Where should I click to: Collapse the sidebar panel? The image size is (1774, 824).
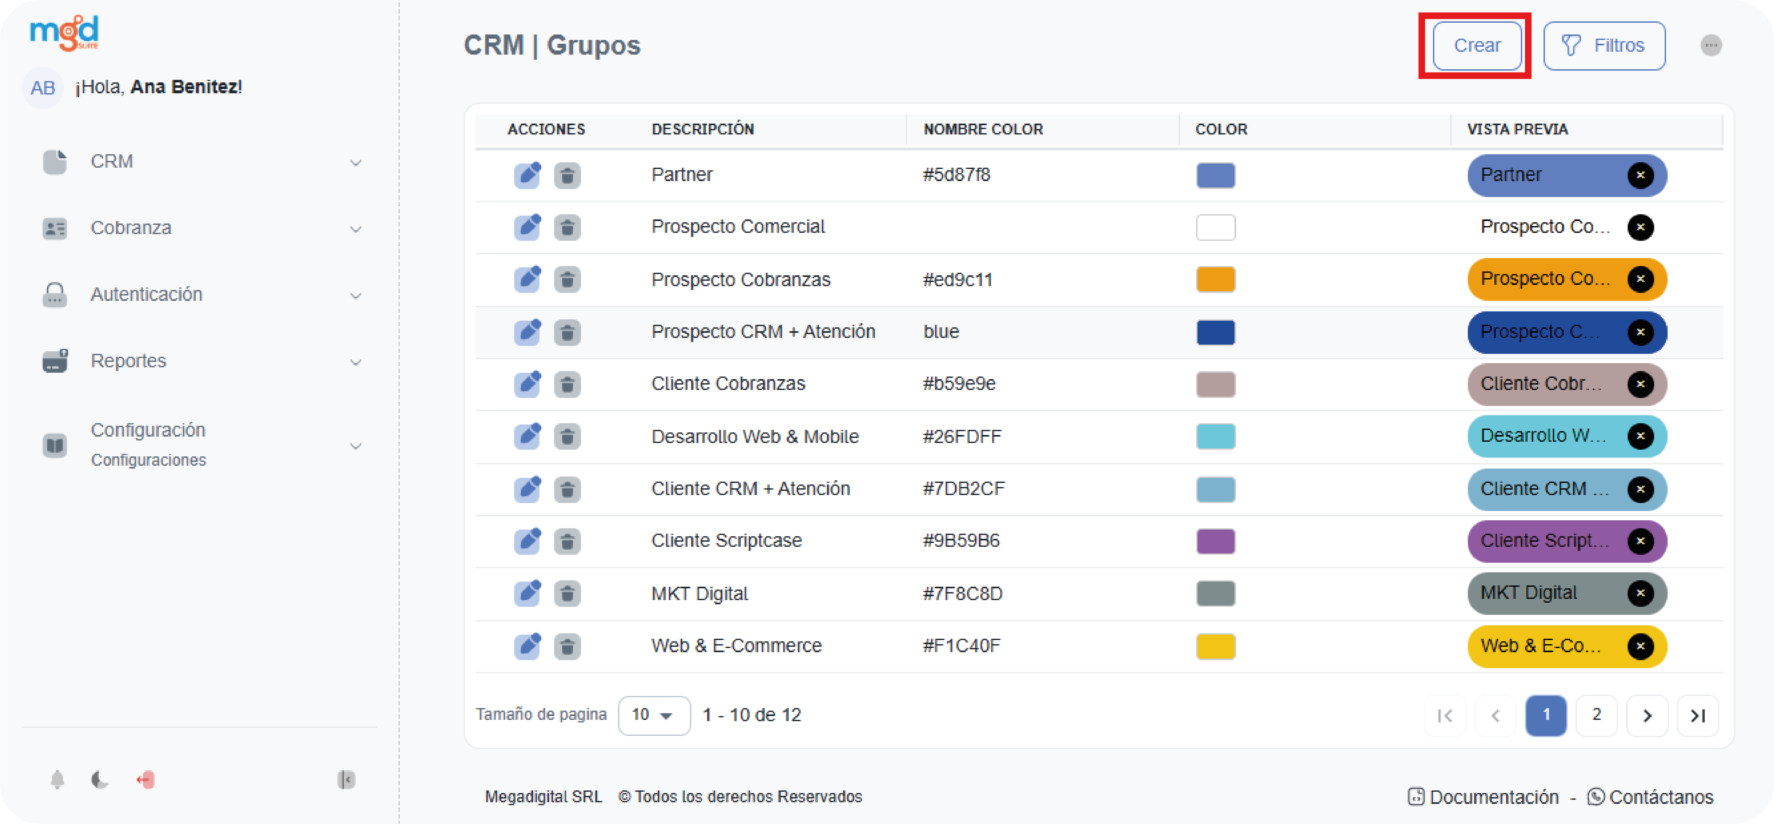(x=346, y=779)
